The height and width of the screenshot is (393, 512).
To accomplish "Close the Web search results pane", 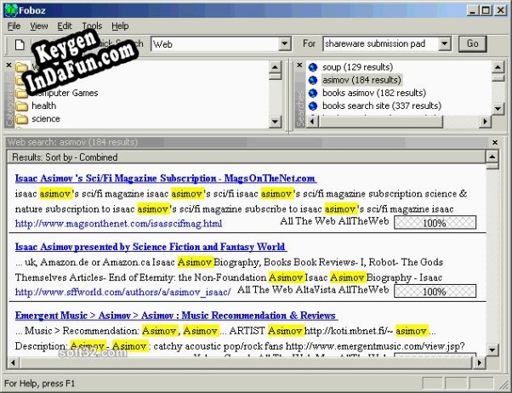I will (495, 142).
